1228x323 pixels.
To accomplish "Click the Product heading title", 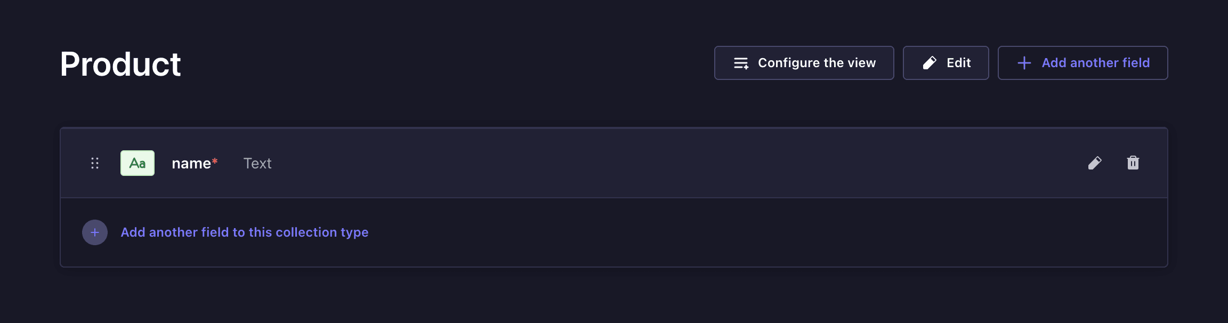I will [120, 64].
